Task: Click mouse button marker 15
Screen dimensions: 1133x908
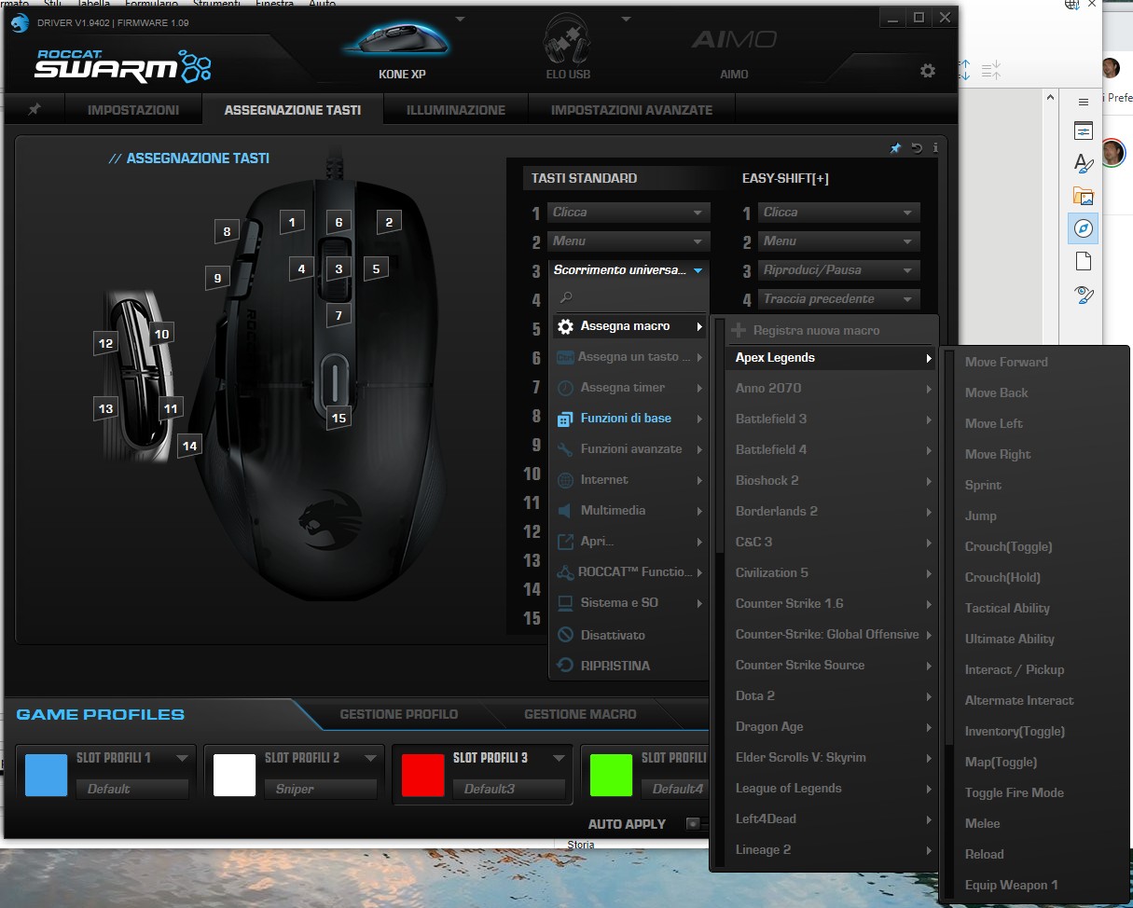Action: tap(339, 418)
